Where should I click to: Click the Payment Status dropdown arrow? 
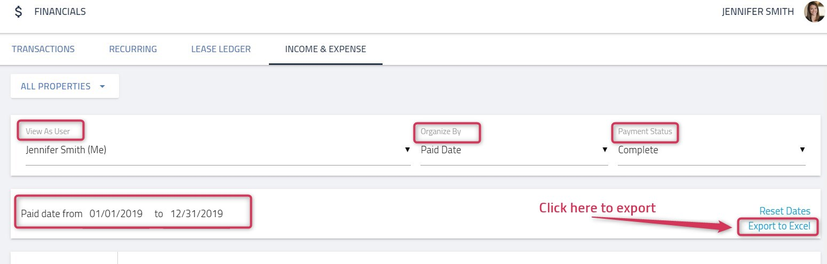coord(802,150)
